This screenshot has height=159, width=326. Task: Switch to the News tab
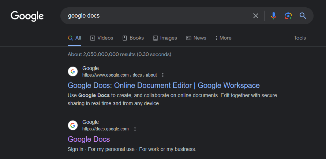[x=196, y=38]
